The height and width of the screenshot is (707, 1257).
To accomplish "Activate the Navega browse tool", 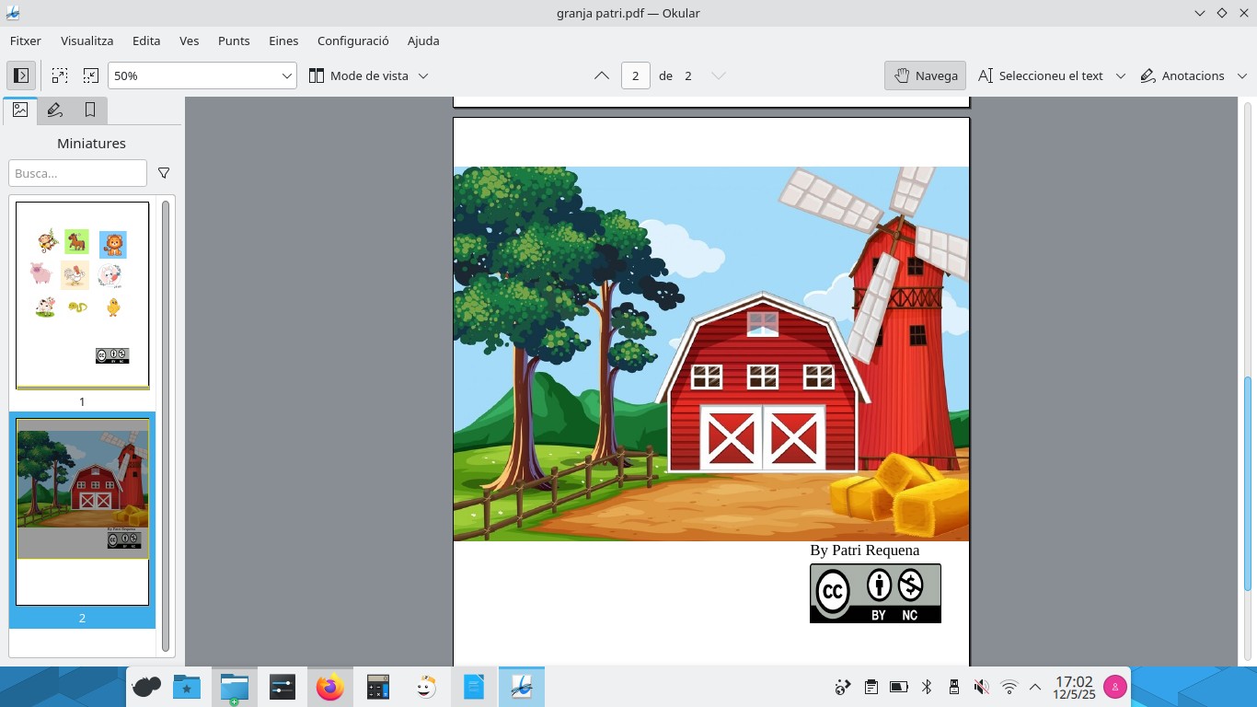I will tap(926, 75).
